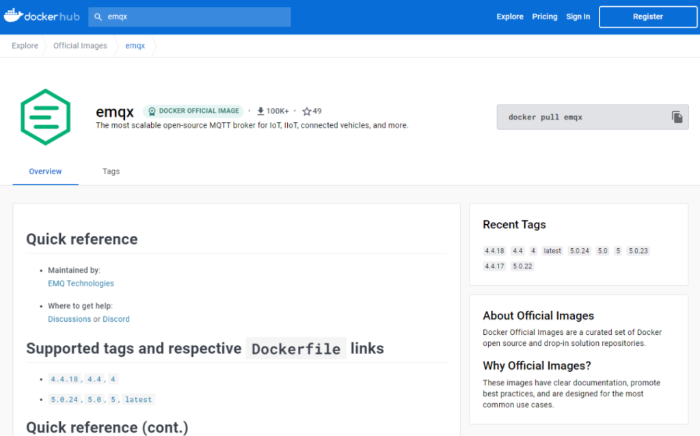Click the emqx repository title
The width and height of the screenshot is (700, 436).
click(115, 111)
